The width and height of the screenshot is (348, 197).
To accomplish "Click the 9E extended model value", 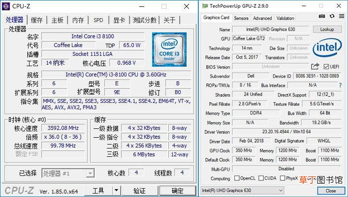I will tap(117, 92).
